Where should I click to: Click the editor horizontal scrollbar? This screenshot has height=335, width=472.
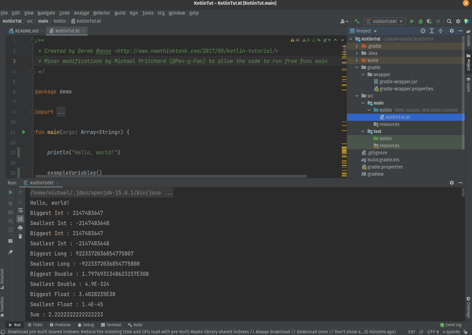pos(171,176)
